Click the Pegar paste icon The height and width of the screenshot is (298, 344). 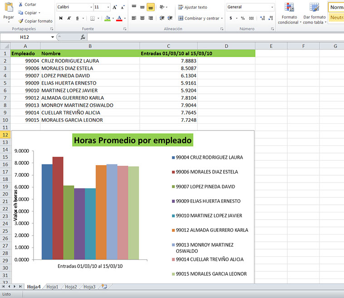click(9, 8)
